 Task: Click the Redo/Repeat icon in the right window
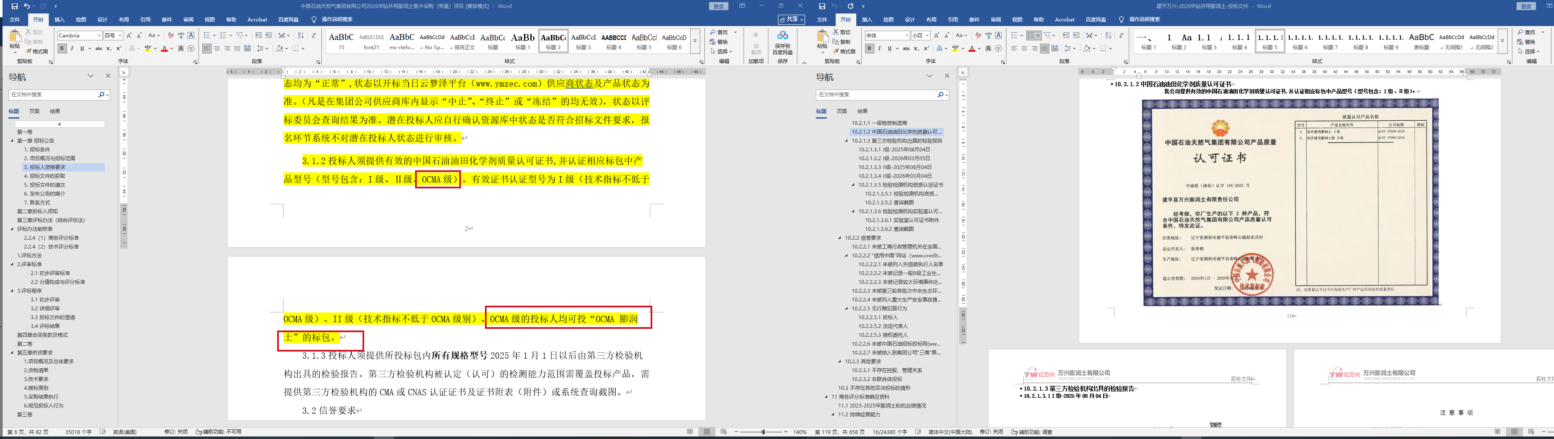pyautogui.click(x=850, y=6)
